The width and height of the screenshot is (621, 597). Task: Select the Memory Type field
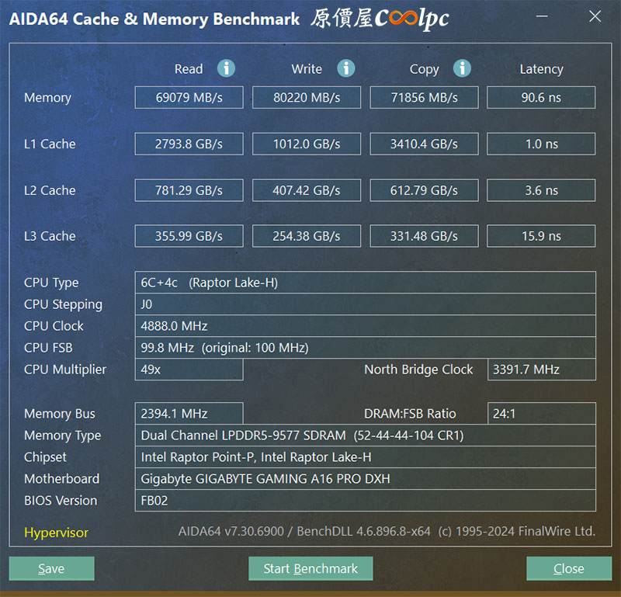point(365,436)
